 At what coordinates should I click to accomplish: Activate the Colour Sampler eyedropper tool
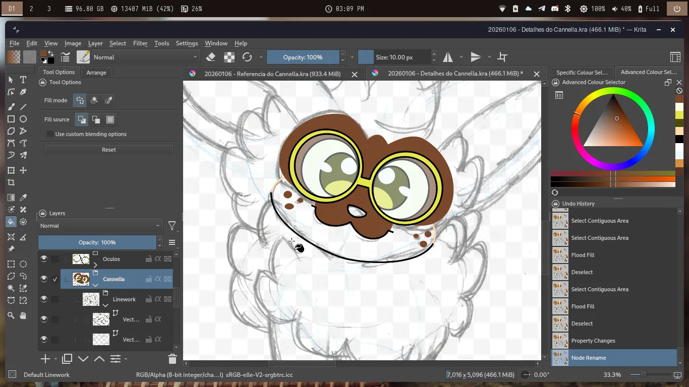[23, 198]
